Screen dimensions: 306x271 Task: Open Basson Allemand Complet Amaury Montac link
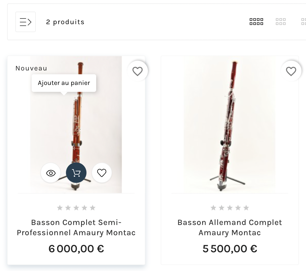click(x=230, y=228)
